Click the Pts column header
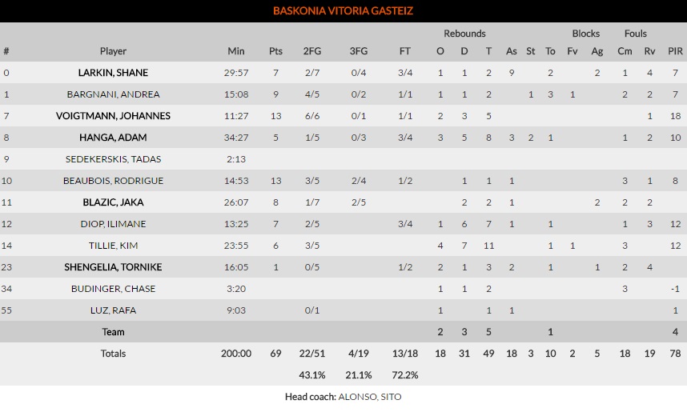The image size is (687, 416). (275, 51)
